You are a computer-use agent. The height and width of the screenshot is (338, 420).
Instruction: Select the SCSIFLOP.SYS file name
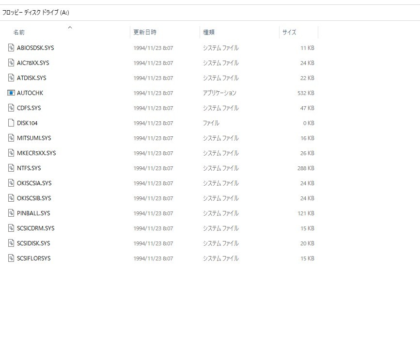(34, 258)
